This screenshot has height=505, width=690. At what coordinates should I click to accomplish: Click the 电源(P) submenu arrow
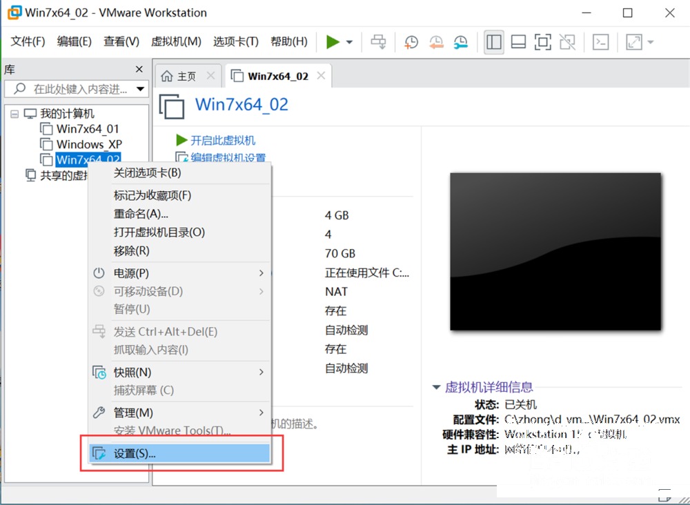tap(262, 273)
